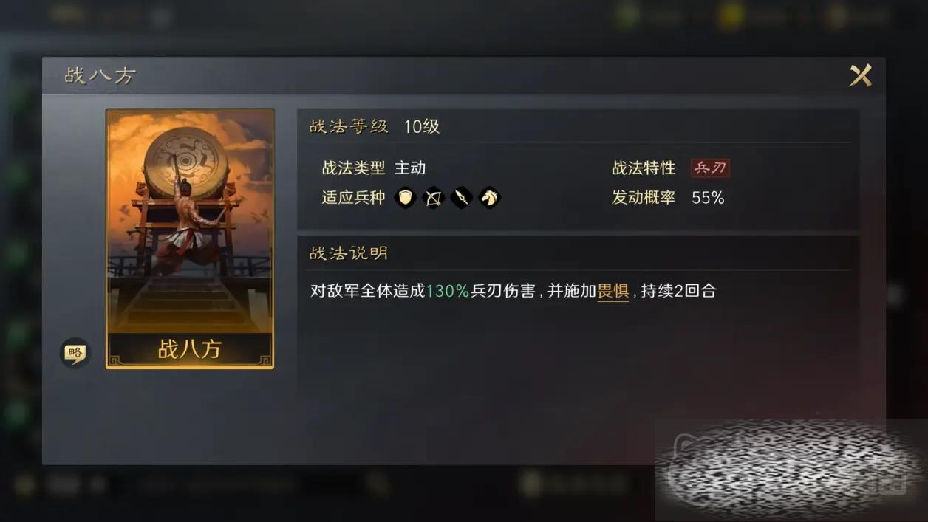This screenshot has width=928, height=522.
Task: Click the green 130% damage value
Action: pyautogui.click(x=448, y=291)
